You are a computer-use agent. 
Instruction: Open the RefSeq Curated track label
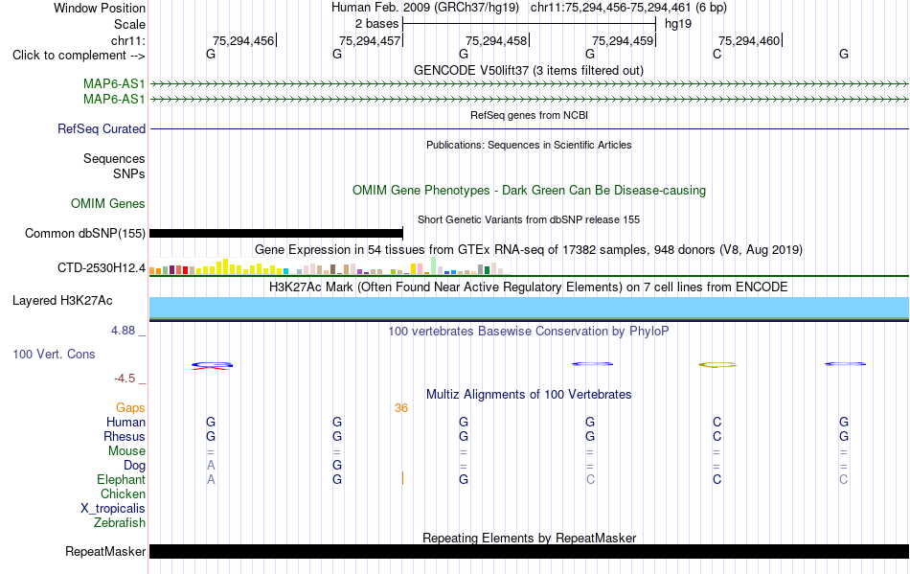point(101,128)
